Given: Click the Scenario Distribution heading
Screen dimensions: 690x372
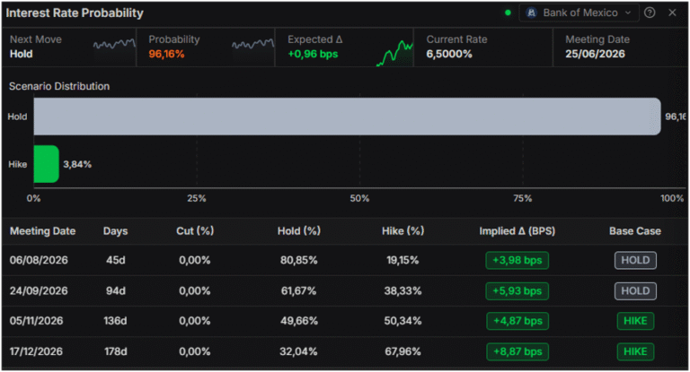Looking at the screenshot, I should (x=59, y=86).
